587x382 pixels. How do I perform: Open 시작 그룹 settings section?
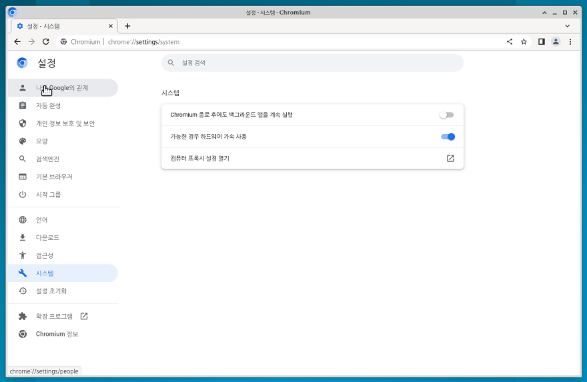[63, 195]
